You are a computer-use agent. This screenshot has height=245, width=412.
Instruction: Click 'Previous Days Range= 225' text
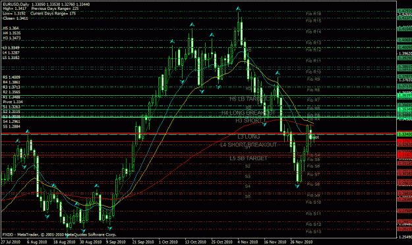coord(55,9)
